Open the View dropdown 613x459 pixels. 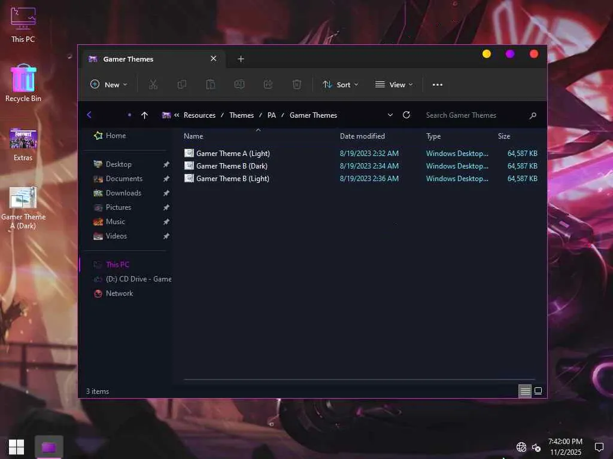(x=394, y=84)
